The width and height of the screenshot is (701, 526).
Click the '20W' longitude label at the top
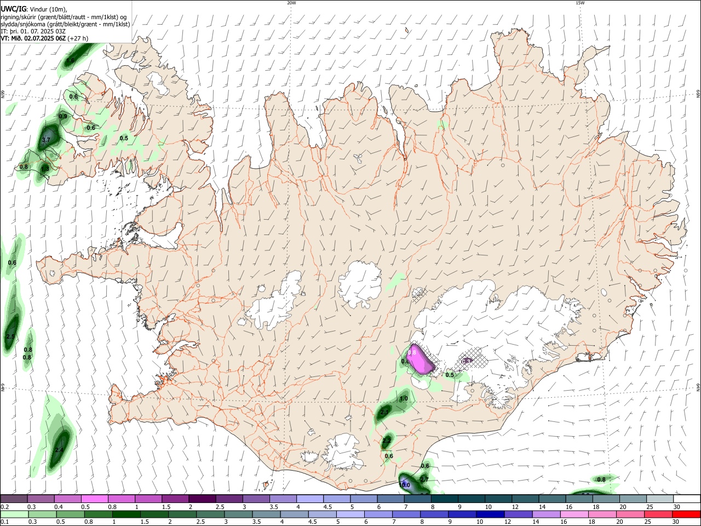(292, 3)
